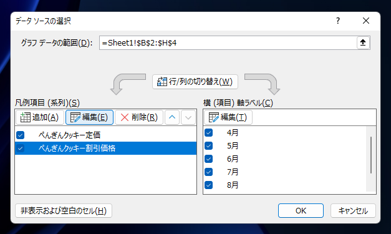Image resolution: width=391 pixels, height=234 pixels.
Task: Toggle the 4月 label checkbox
Action: [x=209, y=132]
